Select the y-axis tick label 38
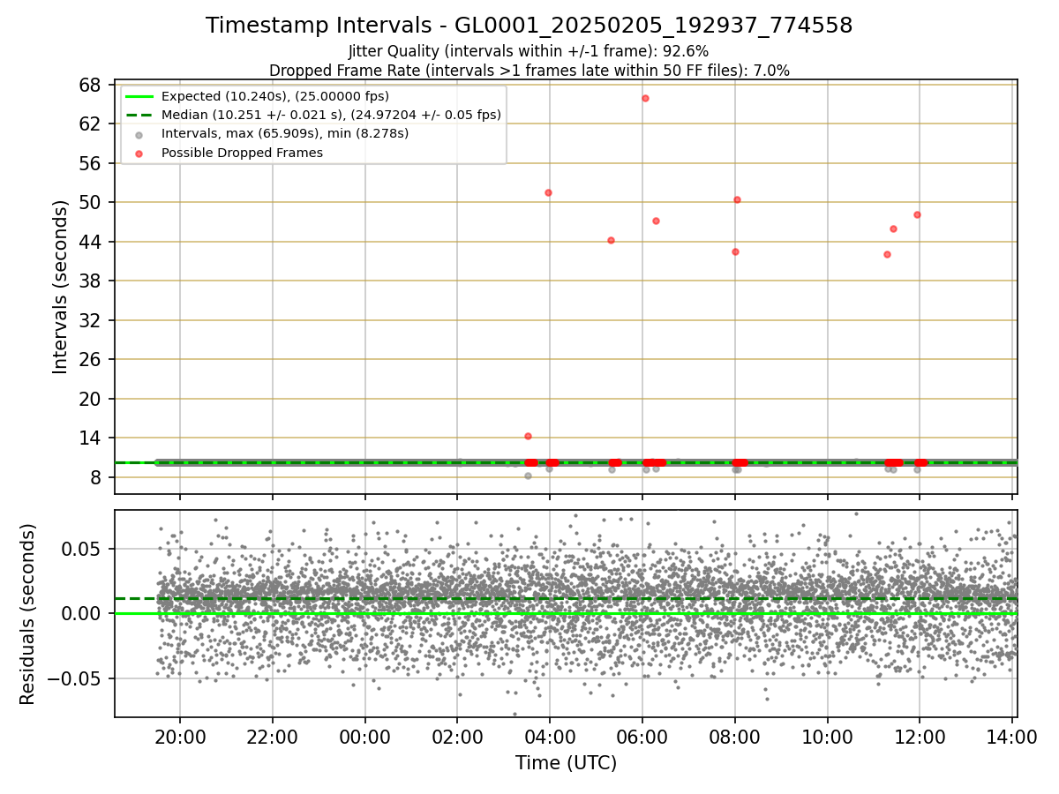This screenshot has height=794, width=1059. pos(90,281)
